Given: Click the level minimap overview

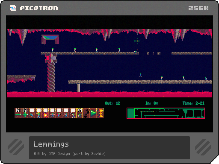Looking at the screenshot, I should point(166,113).
